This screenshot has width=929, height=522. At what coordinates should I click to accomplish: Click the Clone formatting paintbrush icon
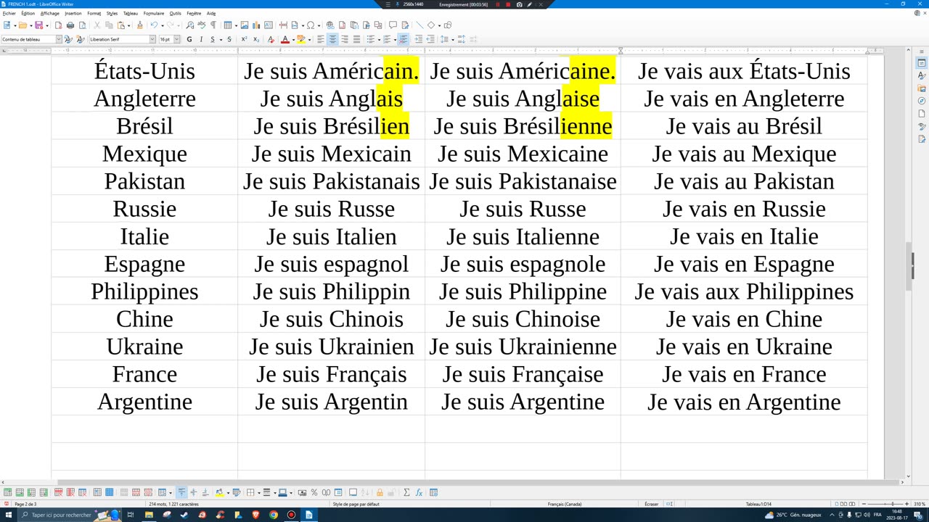(x=140, y=25)
